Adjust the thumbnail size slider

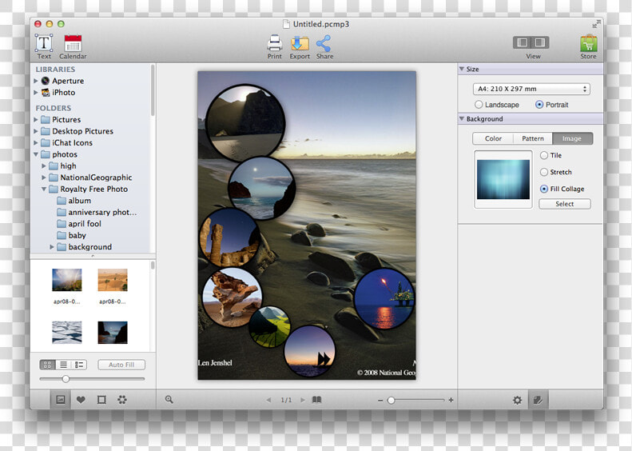tap(66, 379)
